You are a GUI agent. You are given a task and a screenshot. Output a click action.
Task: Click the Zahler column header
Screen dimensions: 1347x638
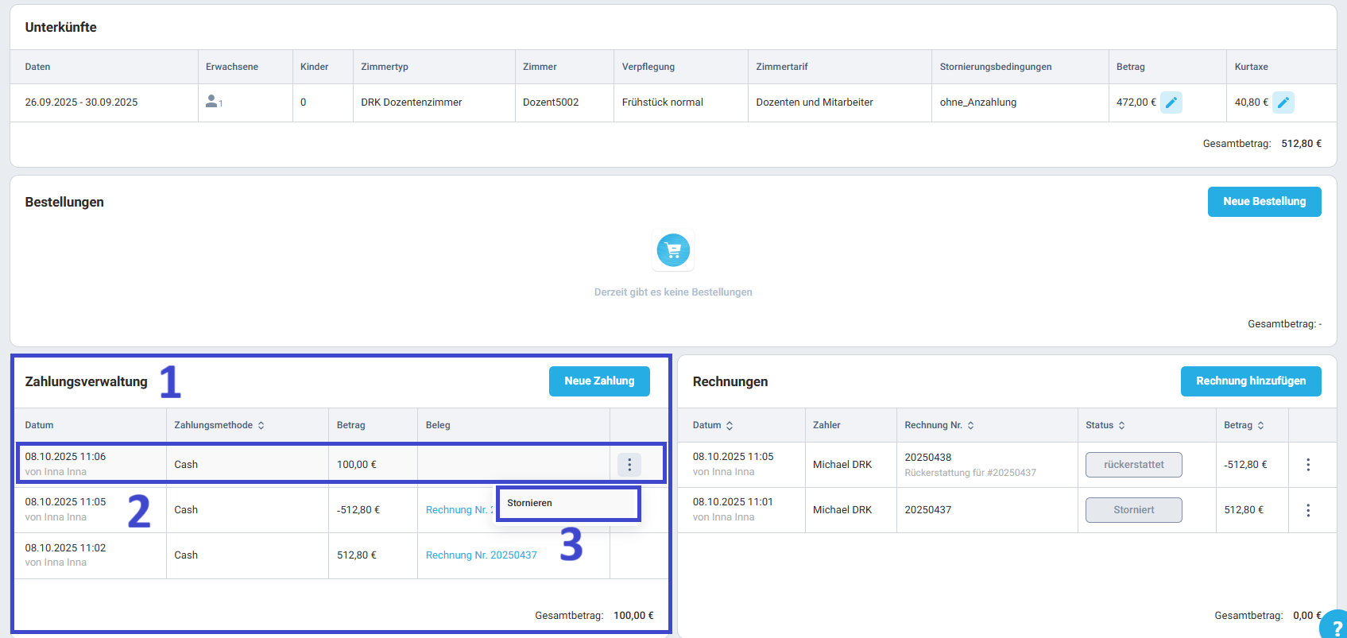pos(826,425)
